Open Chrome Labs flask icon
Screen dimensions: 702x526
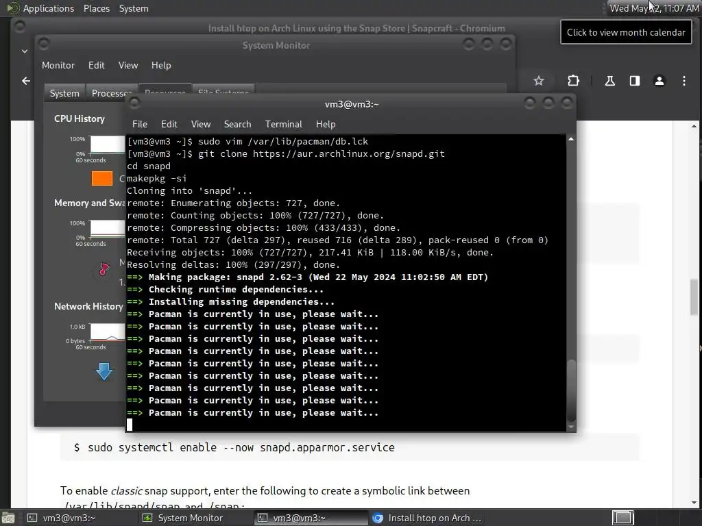coord(609,81)
